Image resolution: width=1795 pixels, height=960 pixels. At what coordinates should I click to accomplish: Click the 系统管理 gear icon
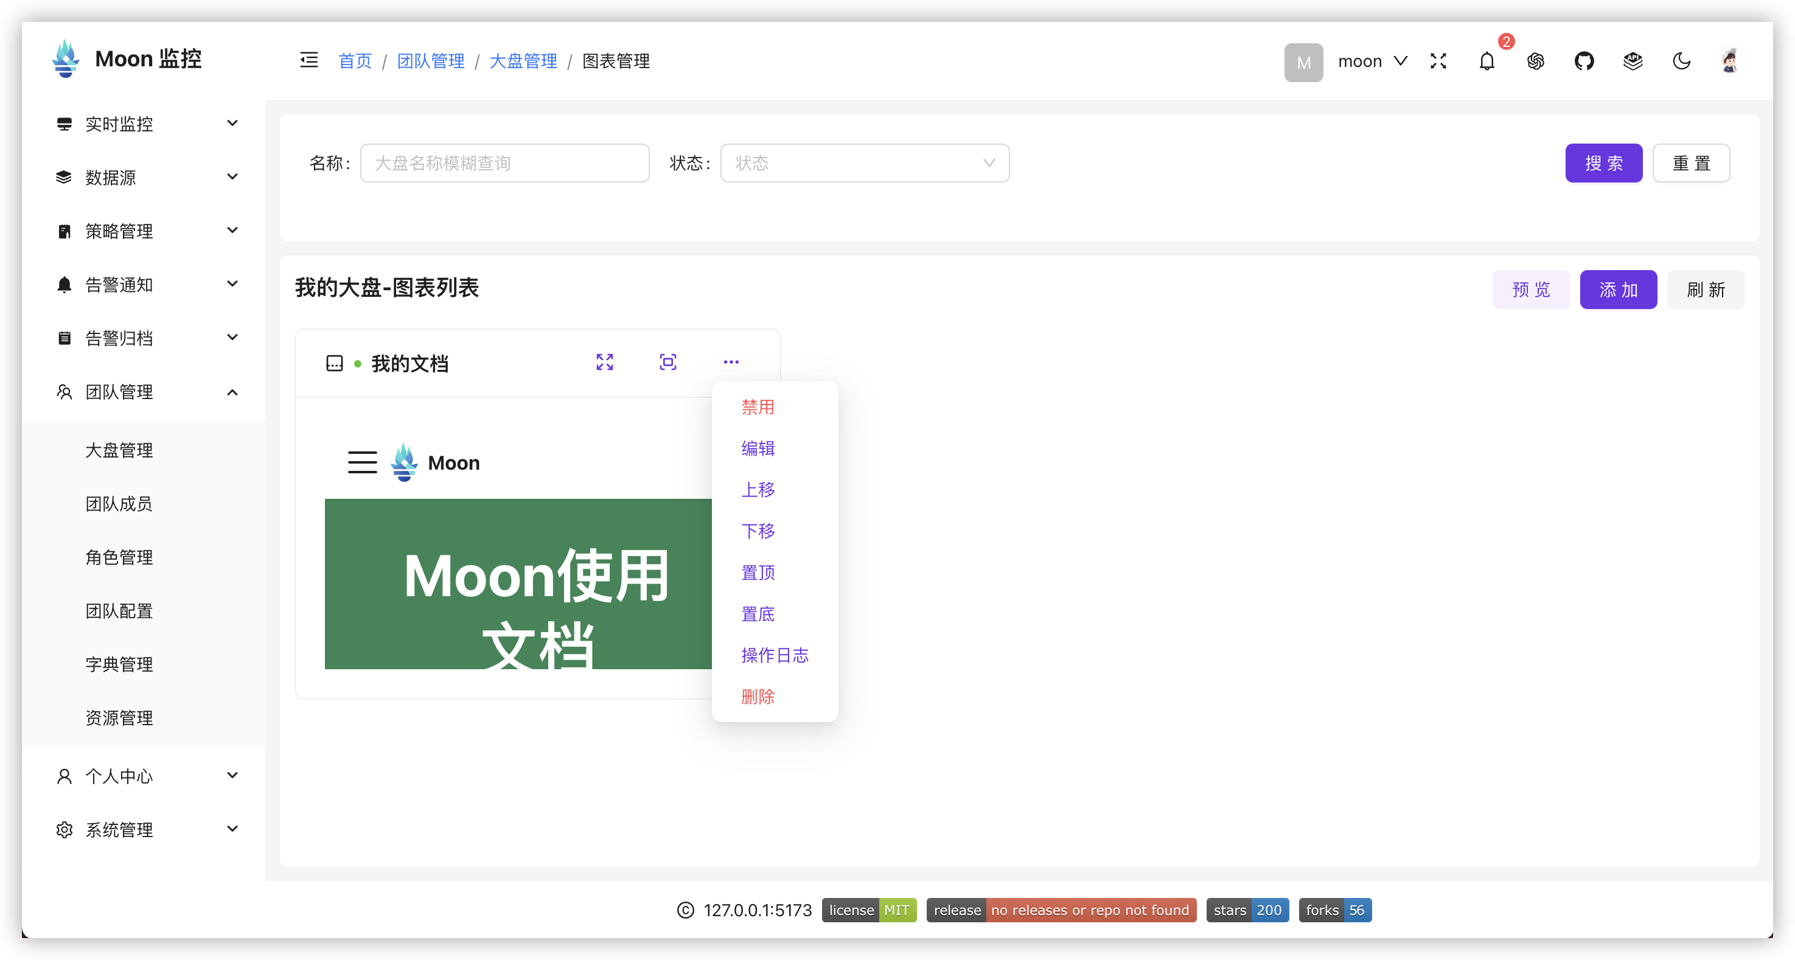coord(64,830)
